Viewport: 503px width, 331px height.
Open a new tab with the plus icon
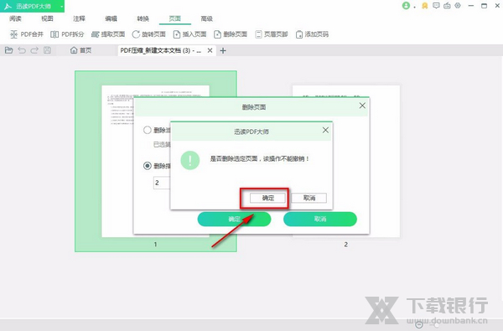(223, 50)
